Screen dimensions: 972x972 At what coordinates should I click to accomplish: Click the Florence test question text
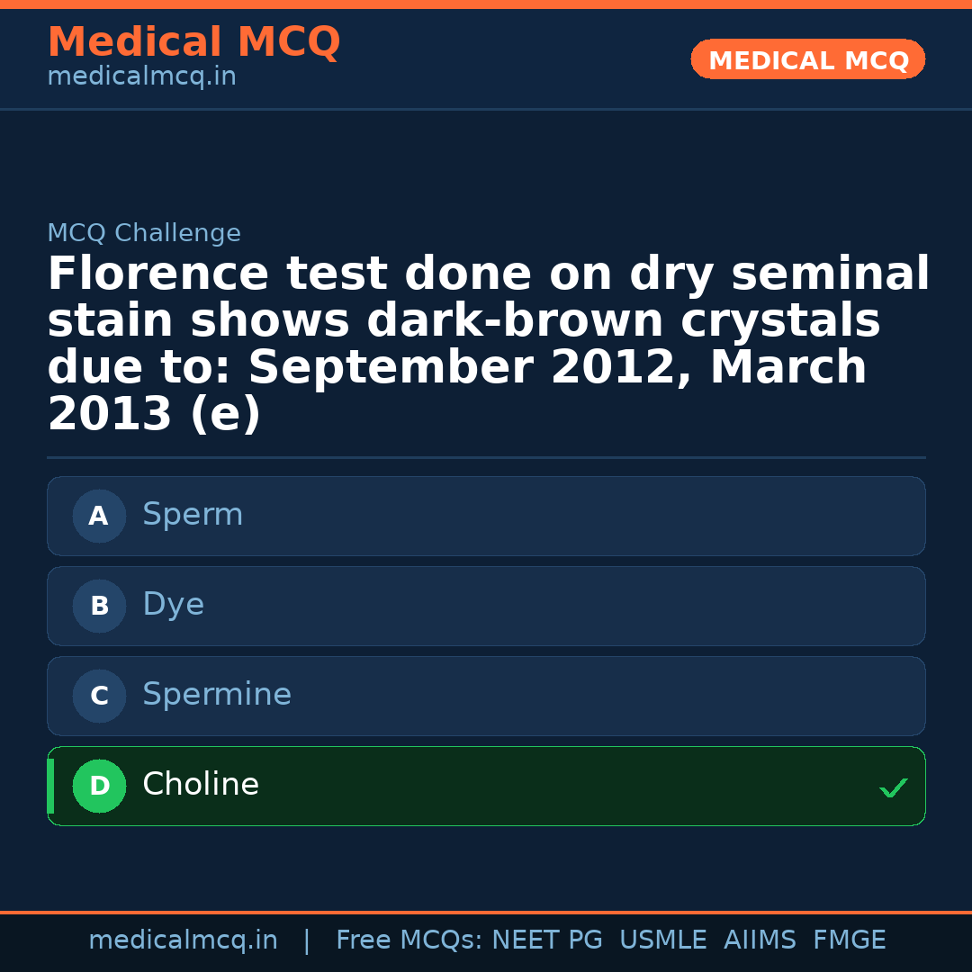coord(486,345)
